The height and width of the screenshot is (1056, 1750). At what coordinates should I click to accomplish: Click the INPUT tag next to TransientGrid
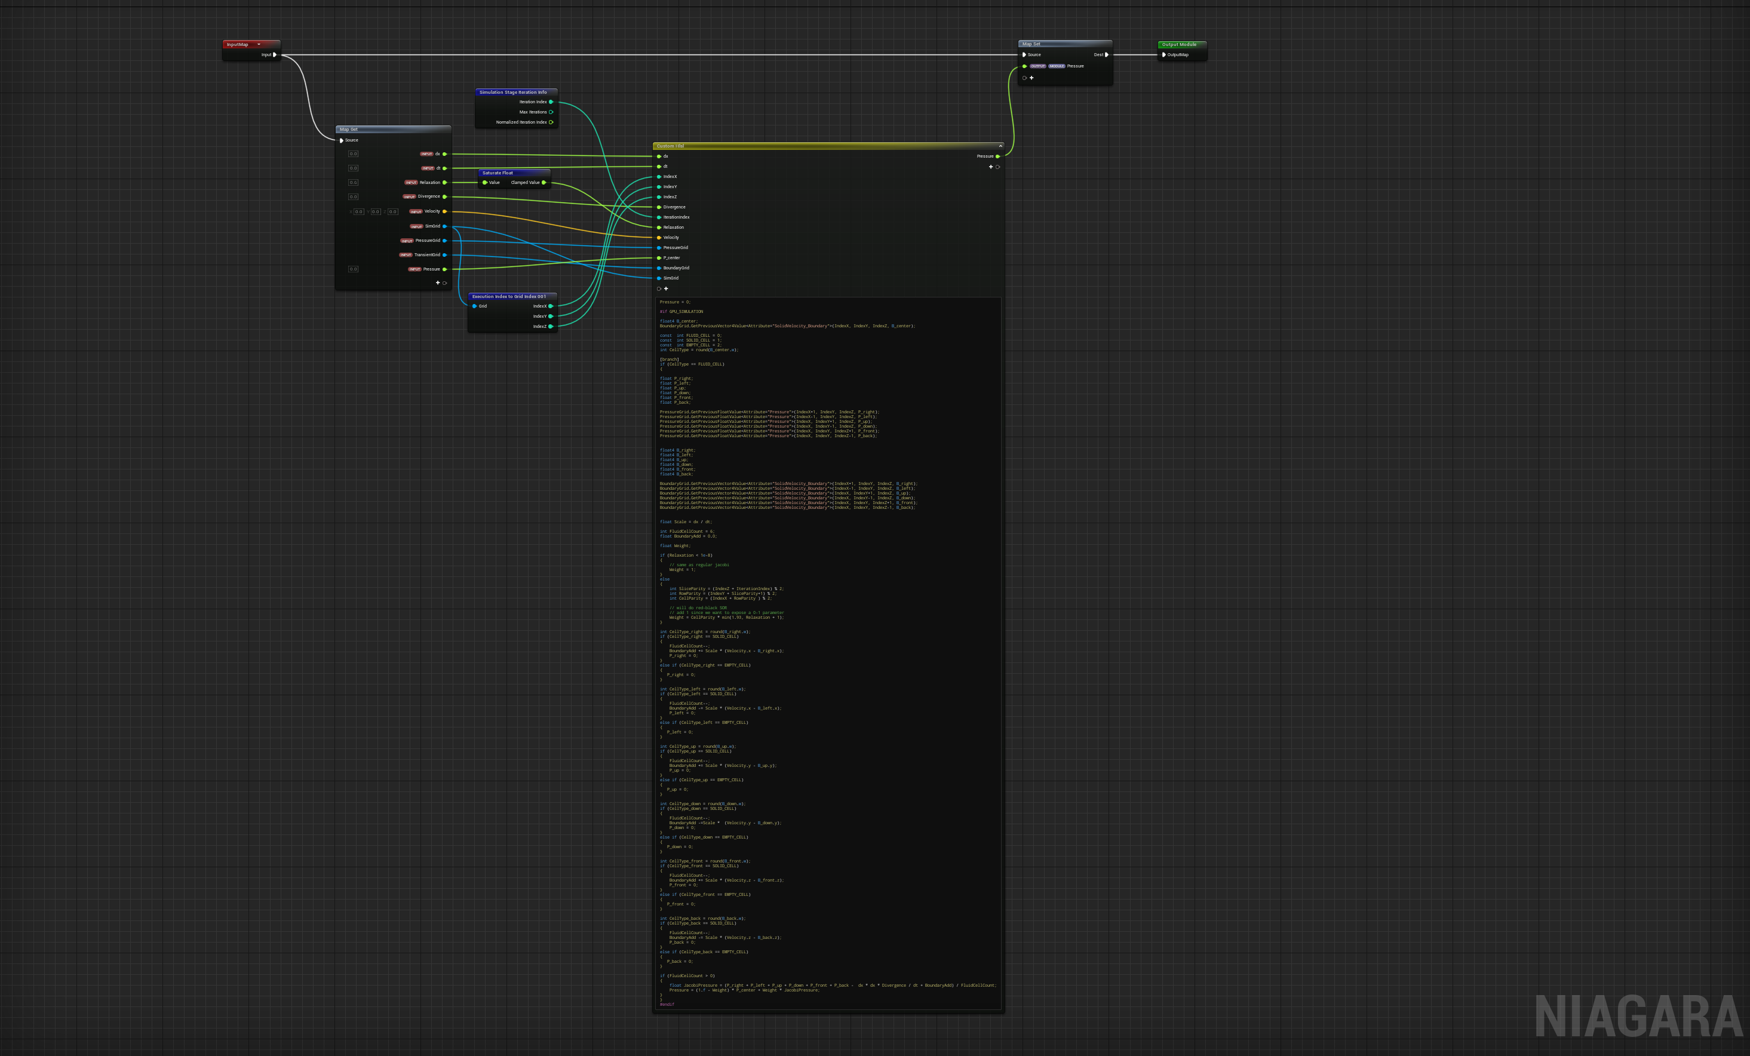(x=406, y=255)
